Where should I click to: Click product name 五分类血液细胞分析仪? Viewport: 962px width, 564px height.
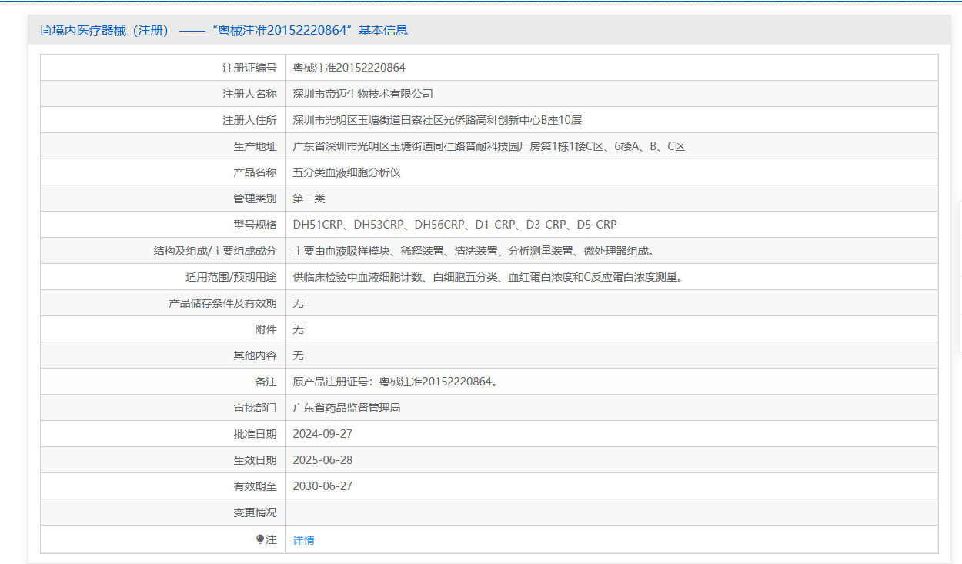(x=346, y=172)
